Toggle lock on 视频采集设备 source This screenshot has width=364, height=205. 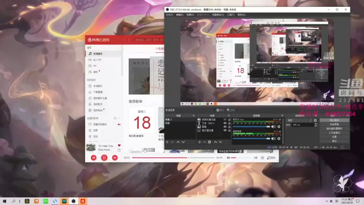[x=229, y=119]
